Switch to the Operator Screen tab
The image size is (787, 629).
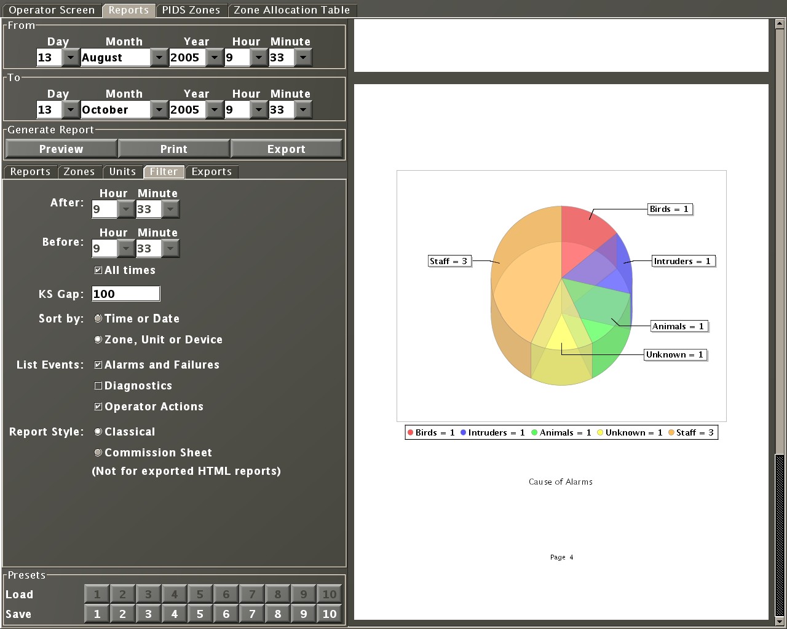point(52,10)
